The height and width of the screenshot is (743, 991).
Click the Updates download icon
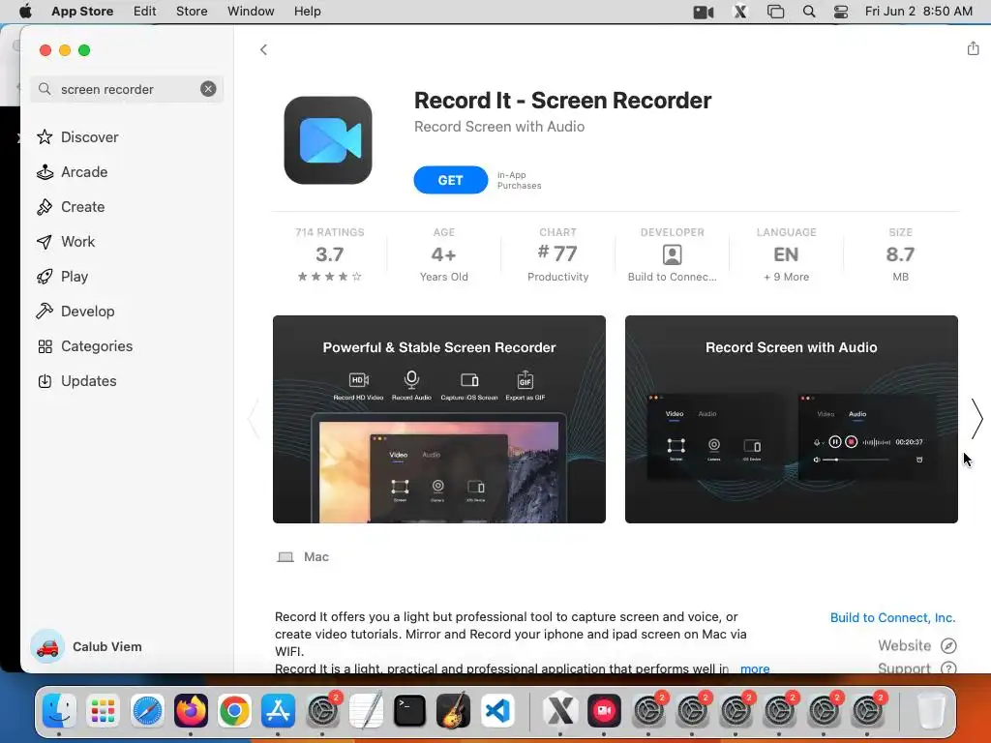45,381
